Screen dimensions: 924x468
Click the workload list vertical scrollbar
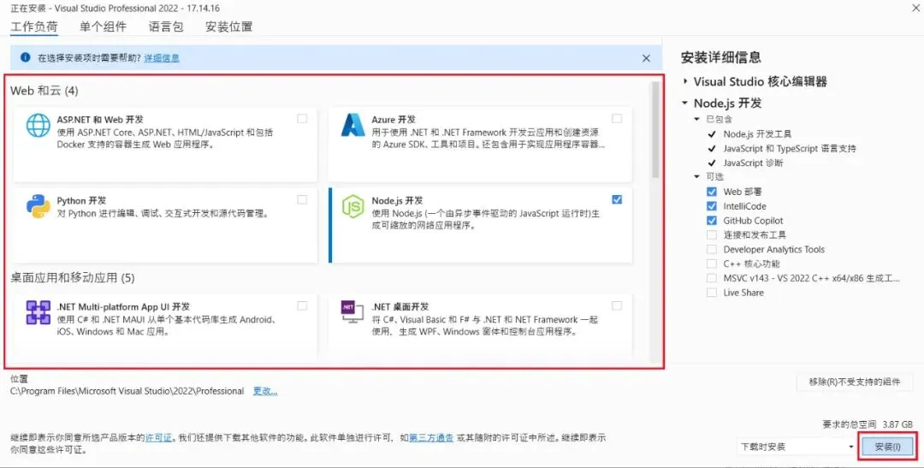[x=654, y=130]
